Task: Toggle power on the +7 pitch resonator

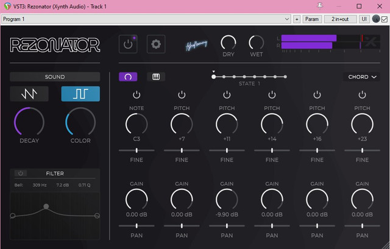Action: click(x=182, y=95)
